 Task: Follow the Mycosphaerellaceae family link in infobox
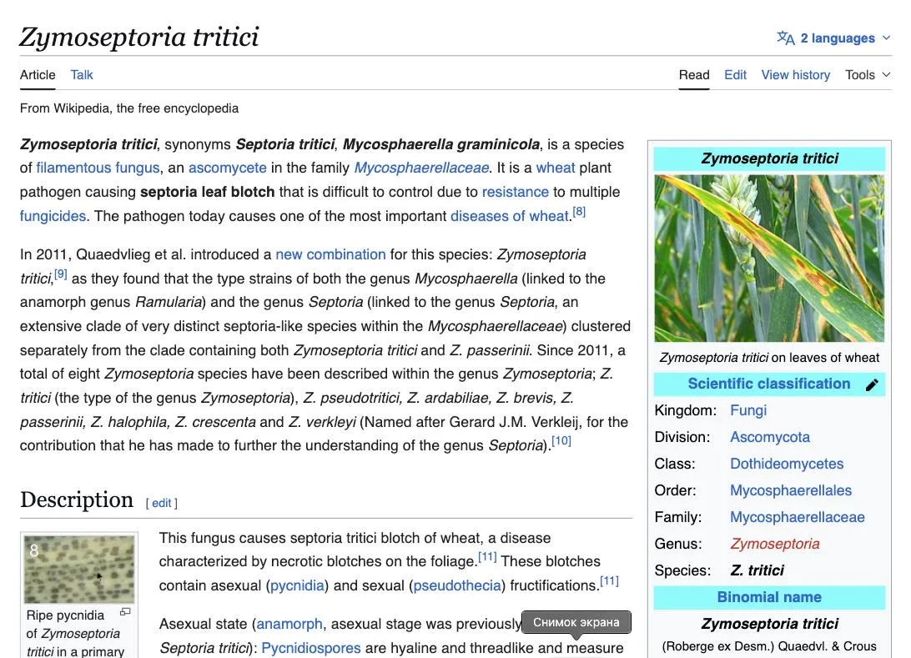pyautogui.click(x=798, y=517)
